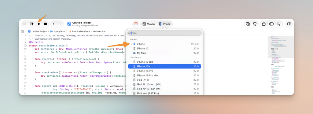Click the overlapping windows plus icon
This screenshot has width=313, height=114.
click(248, 24)
